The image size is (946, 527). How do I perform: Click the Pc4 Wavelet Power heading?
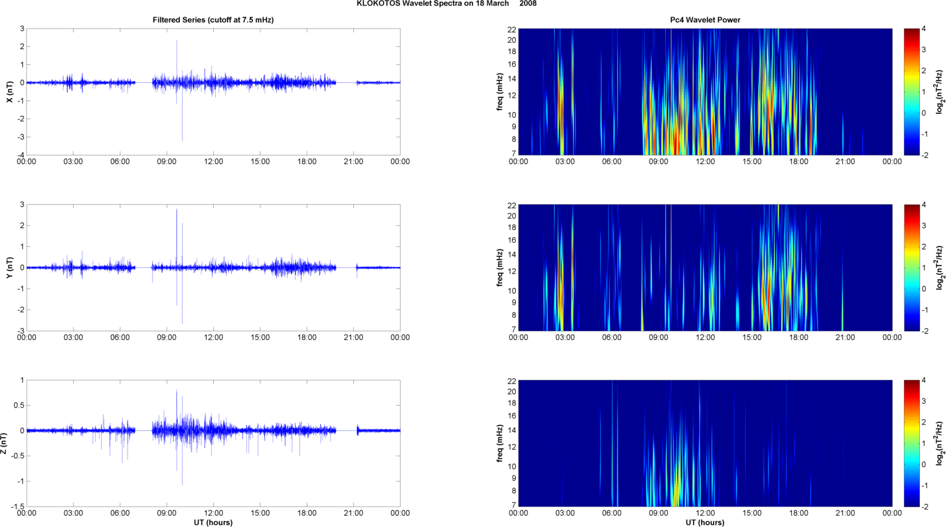point(705,20)
